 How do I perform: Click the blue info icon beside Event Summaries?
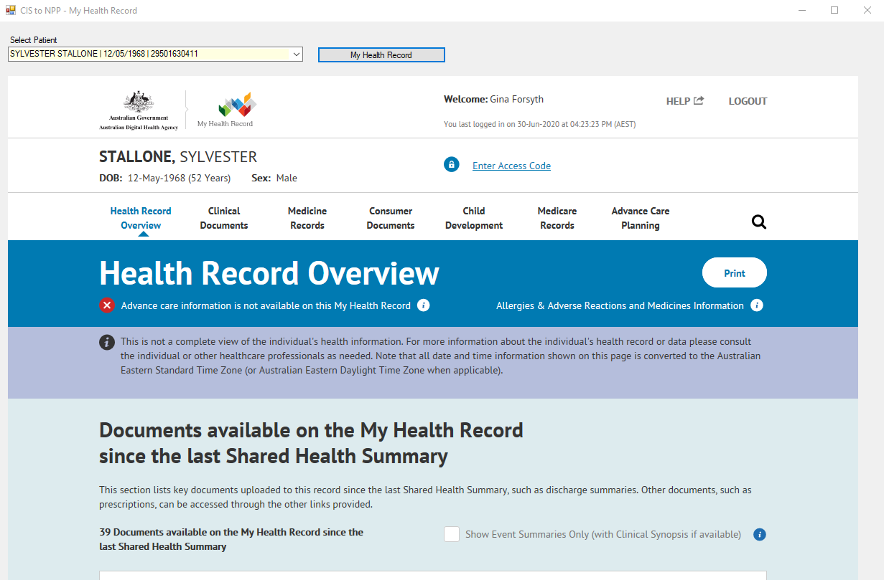pyautogui.click(x=760, y=534)
